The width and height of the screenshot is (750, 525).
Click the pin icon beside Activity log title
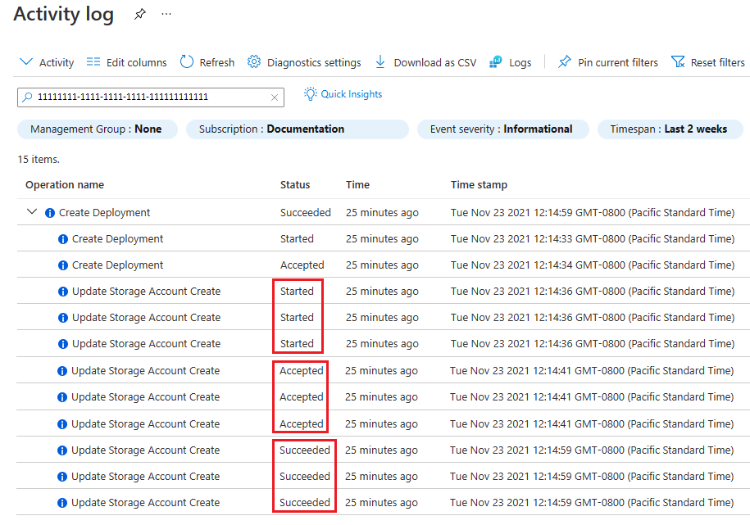tap(139, 14)
